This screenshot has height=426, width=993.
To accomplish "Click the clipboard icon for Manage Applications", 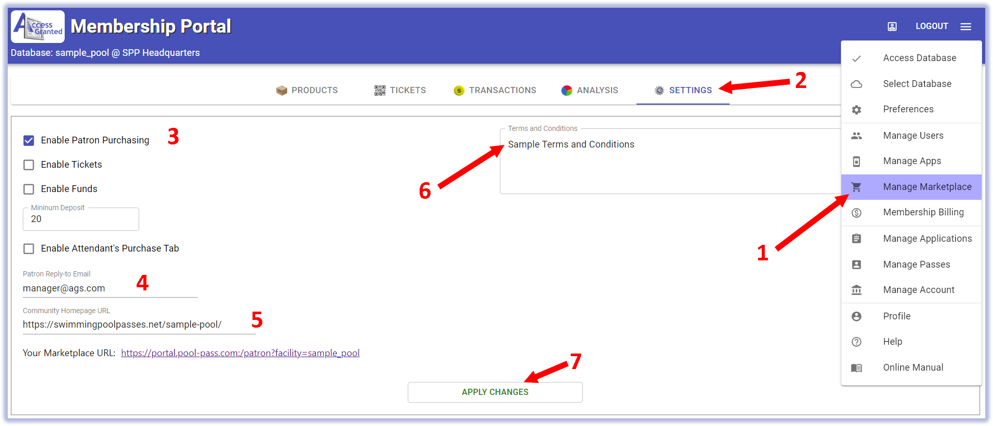I will [x=856, y=239].
